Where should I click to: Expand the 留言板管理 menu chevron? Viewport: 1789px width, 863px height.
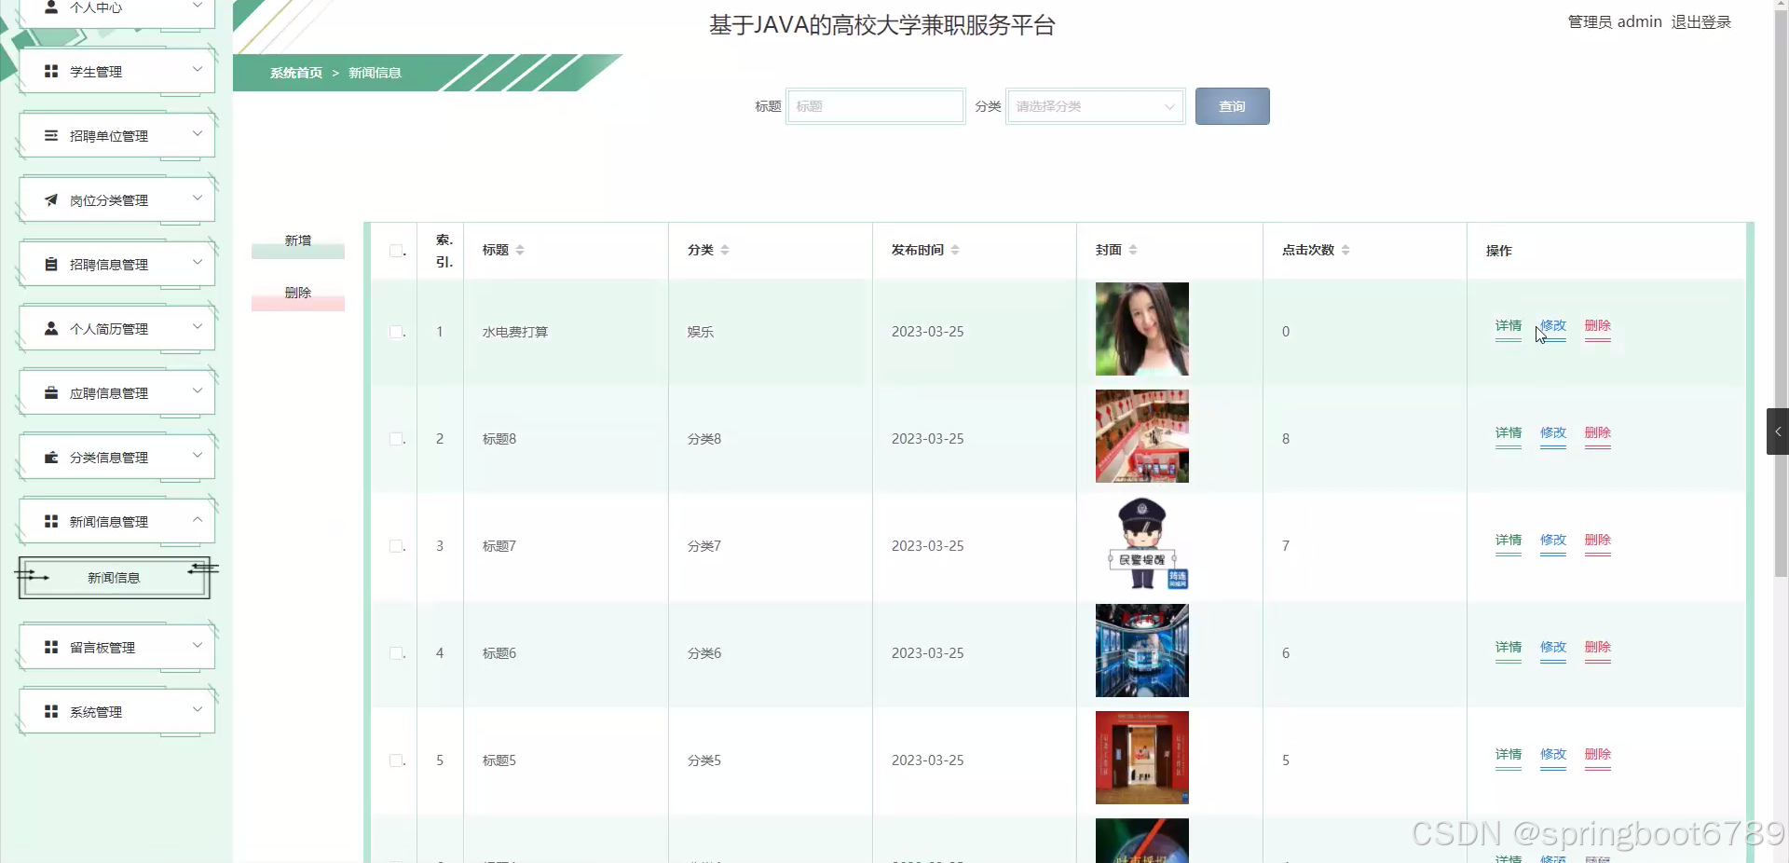198,646
